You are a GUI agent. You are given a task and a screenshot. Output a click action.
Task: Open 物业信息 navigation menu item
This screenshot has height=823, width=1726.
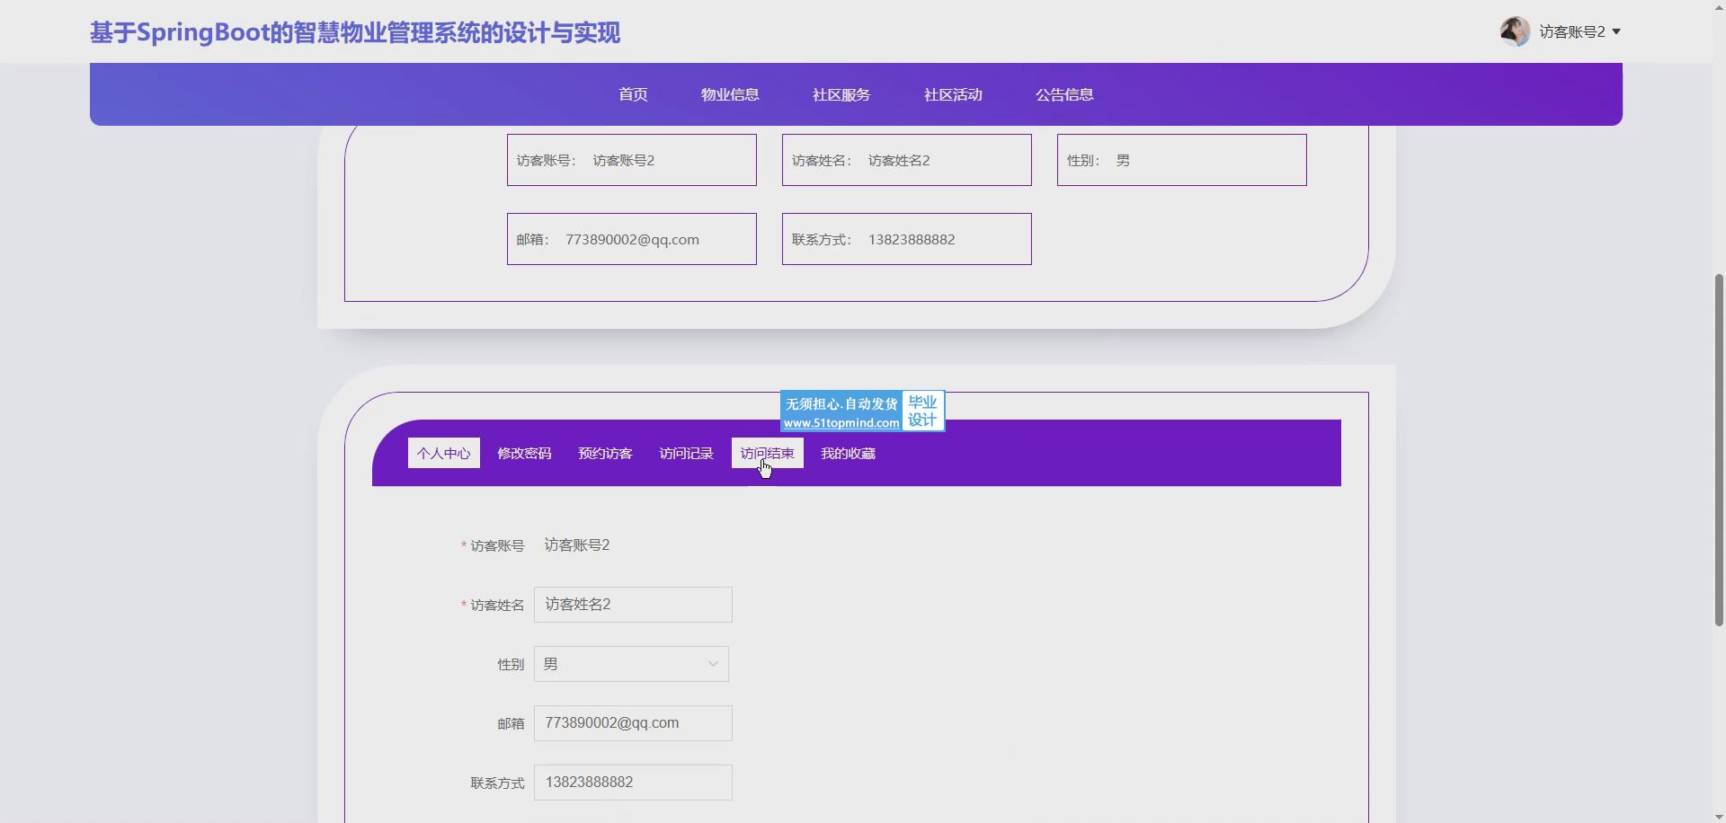pyautogui.click(x=730, y=94)
